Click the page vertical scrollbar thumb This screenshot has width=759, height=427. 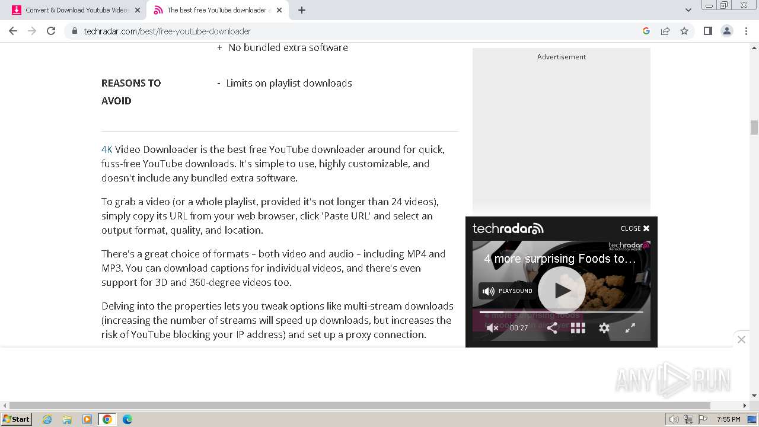click(x=754, y=128)
